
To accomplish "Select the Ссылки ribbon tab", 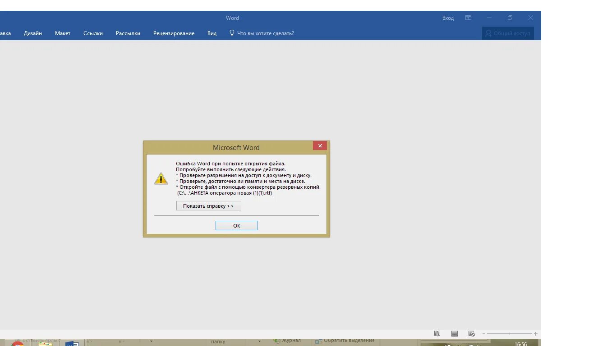I will 93,33.
